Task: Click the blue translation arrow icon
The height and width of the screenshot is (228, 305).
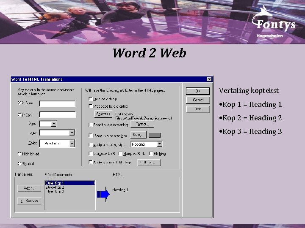Action: pos(103,194)
